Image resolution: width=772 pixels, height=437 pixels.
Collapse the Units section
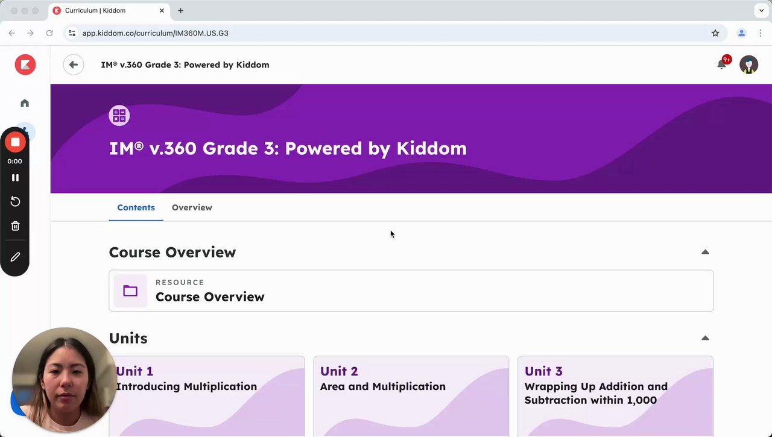[705, 338]
